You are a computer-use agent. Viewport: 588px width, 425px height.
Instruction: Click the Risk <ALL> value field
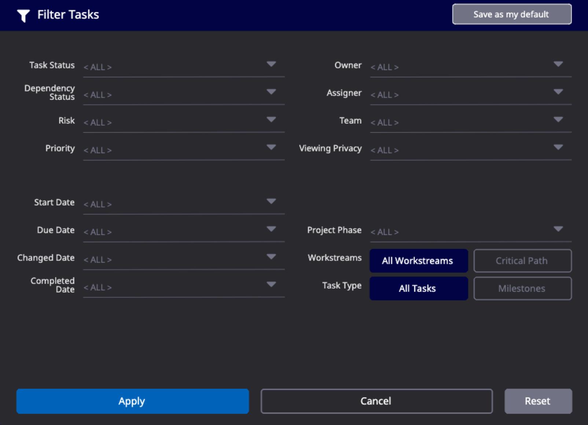point(184,122)
